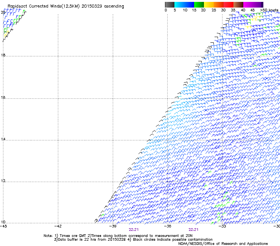Click the Rapidscat Corrected Winds title text
This screenshot has height=246, width=280.
point(66,6)
